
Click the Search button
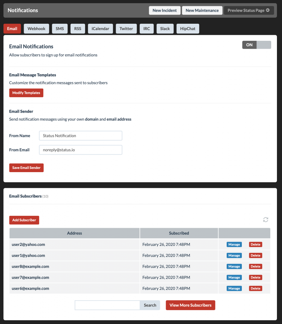pyautogui.click(x=150, y=305)
